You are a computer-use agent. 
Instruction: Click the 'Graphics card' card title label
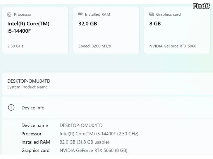[x=168, y=15]
